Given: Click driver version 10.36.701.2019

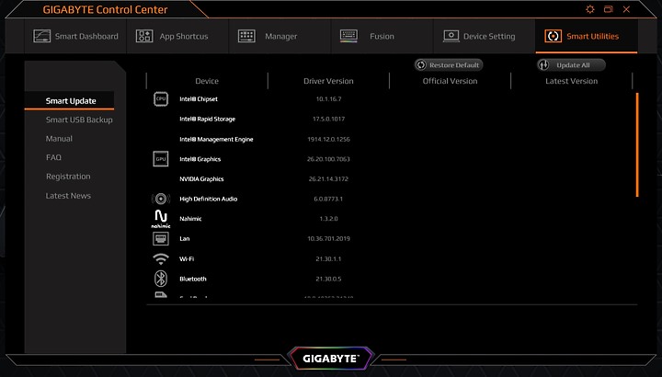Looking at the screenshot, I should [x=328, y=238].
